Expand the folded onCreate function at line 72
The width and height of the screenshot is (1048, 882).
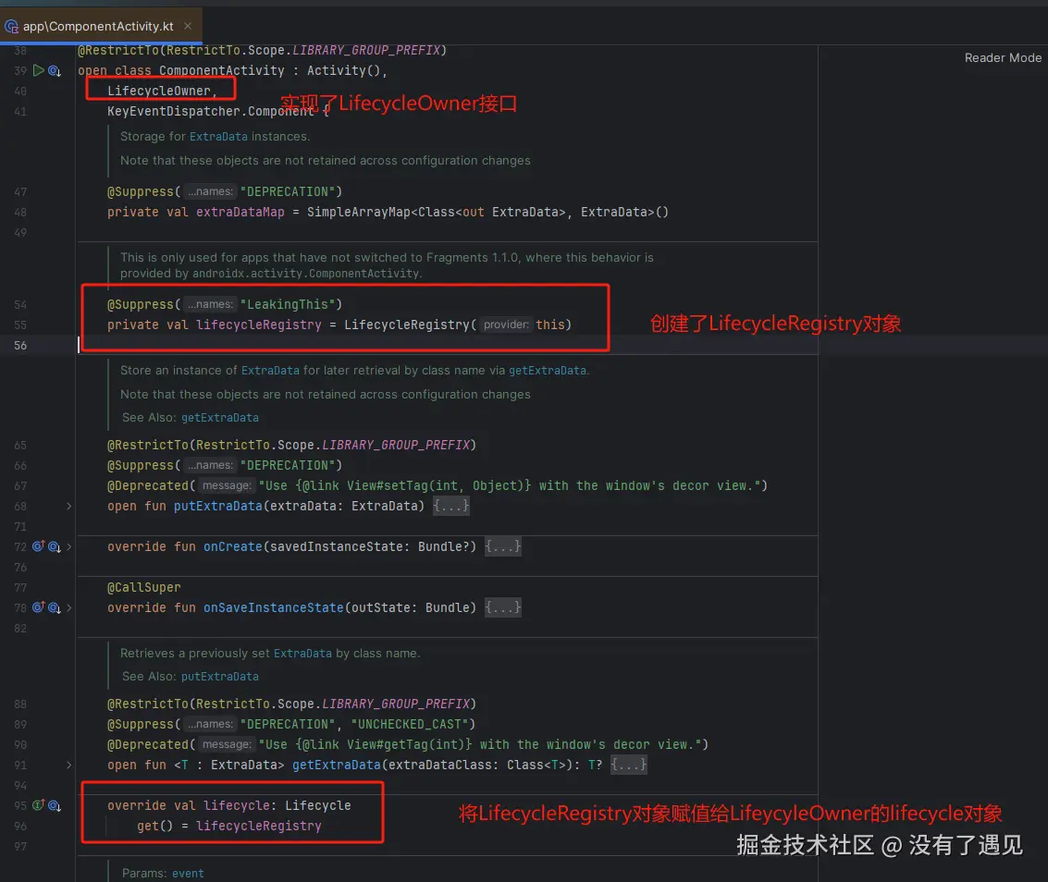(x=68, y=546)
